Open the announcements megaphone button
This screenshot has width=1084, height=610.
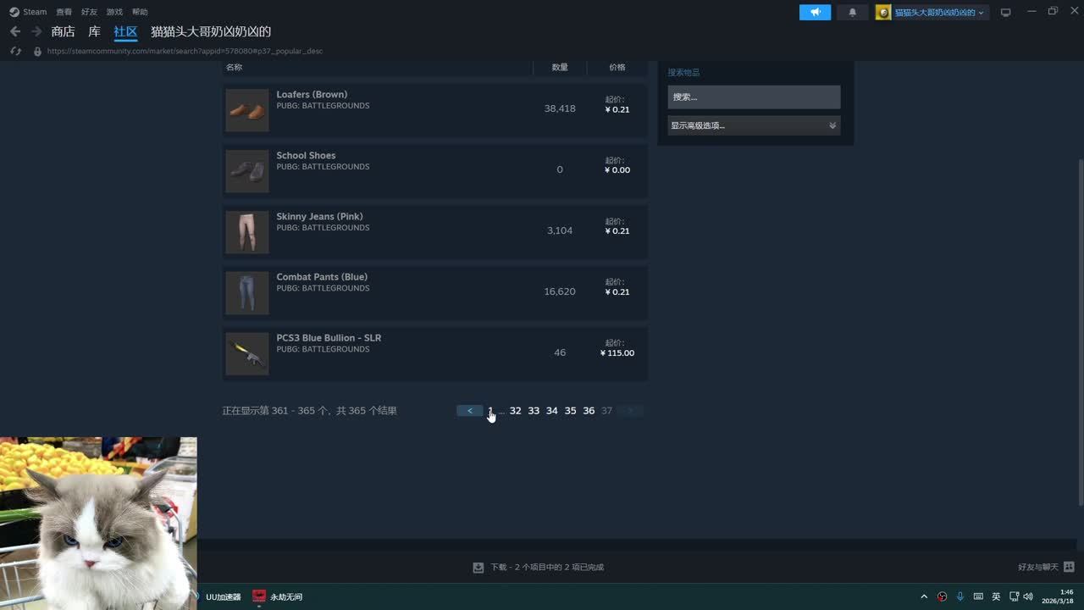click(x=815, y=12)
